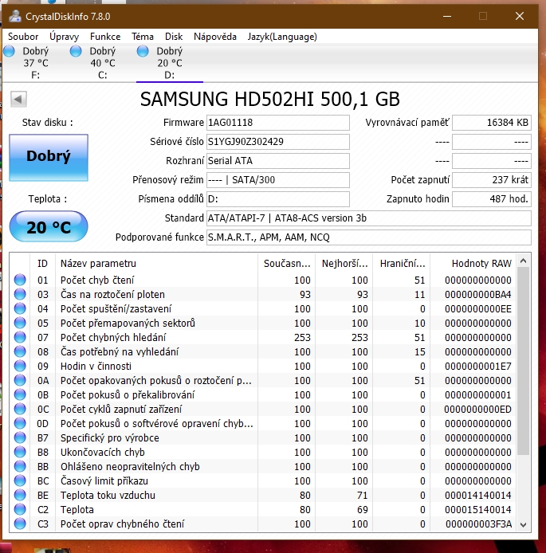Click the status orb of attribute C2 Teplota
This screenshot has width=546, height=553.
[x=20, y=510]
